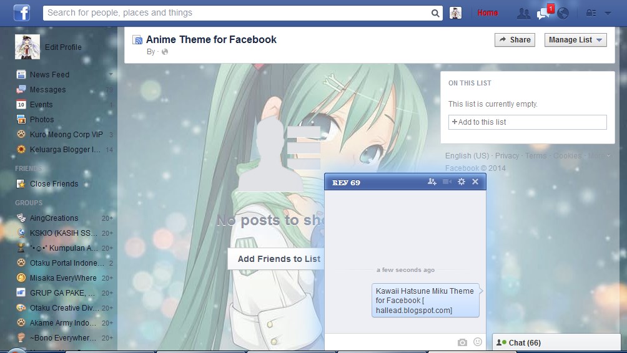627x353 pixels.
Task: Open the Manage List dropdown
Action: [575, 39]
